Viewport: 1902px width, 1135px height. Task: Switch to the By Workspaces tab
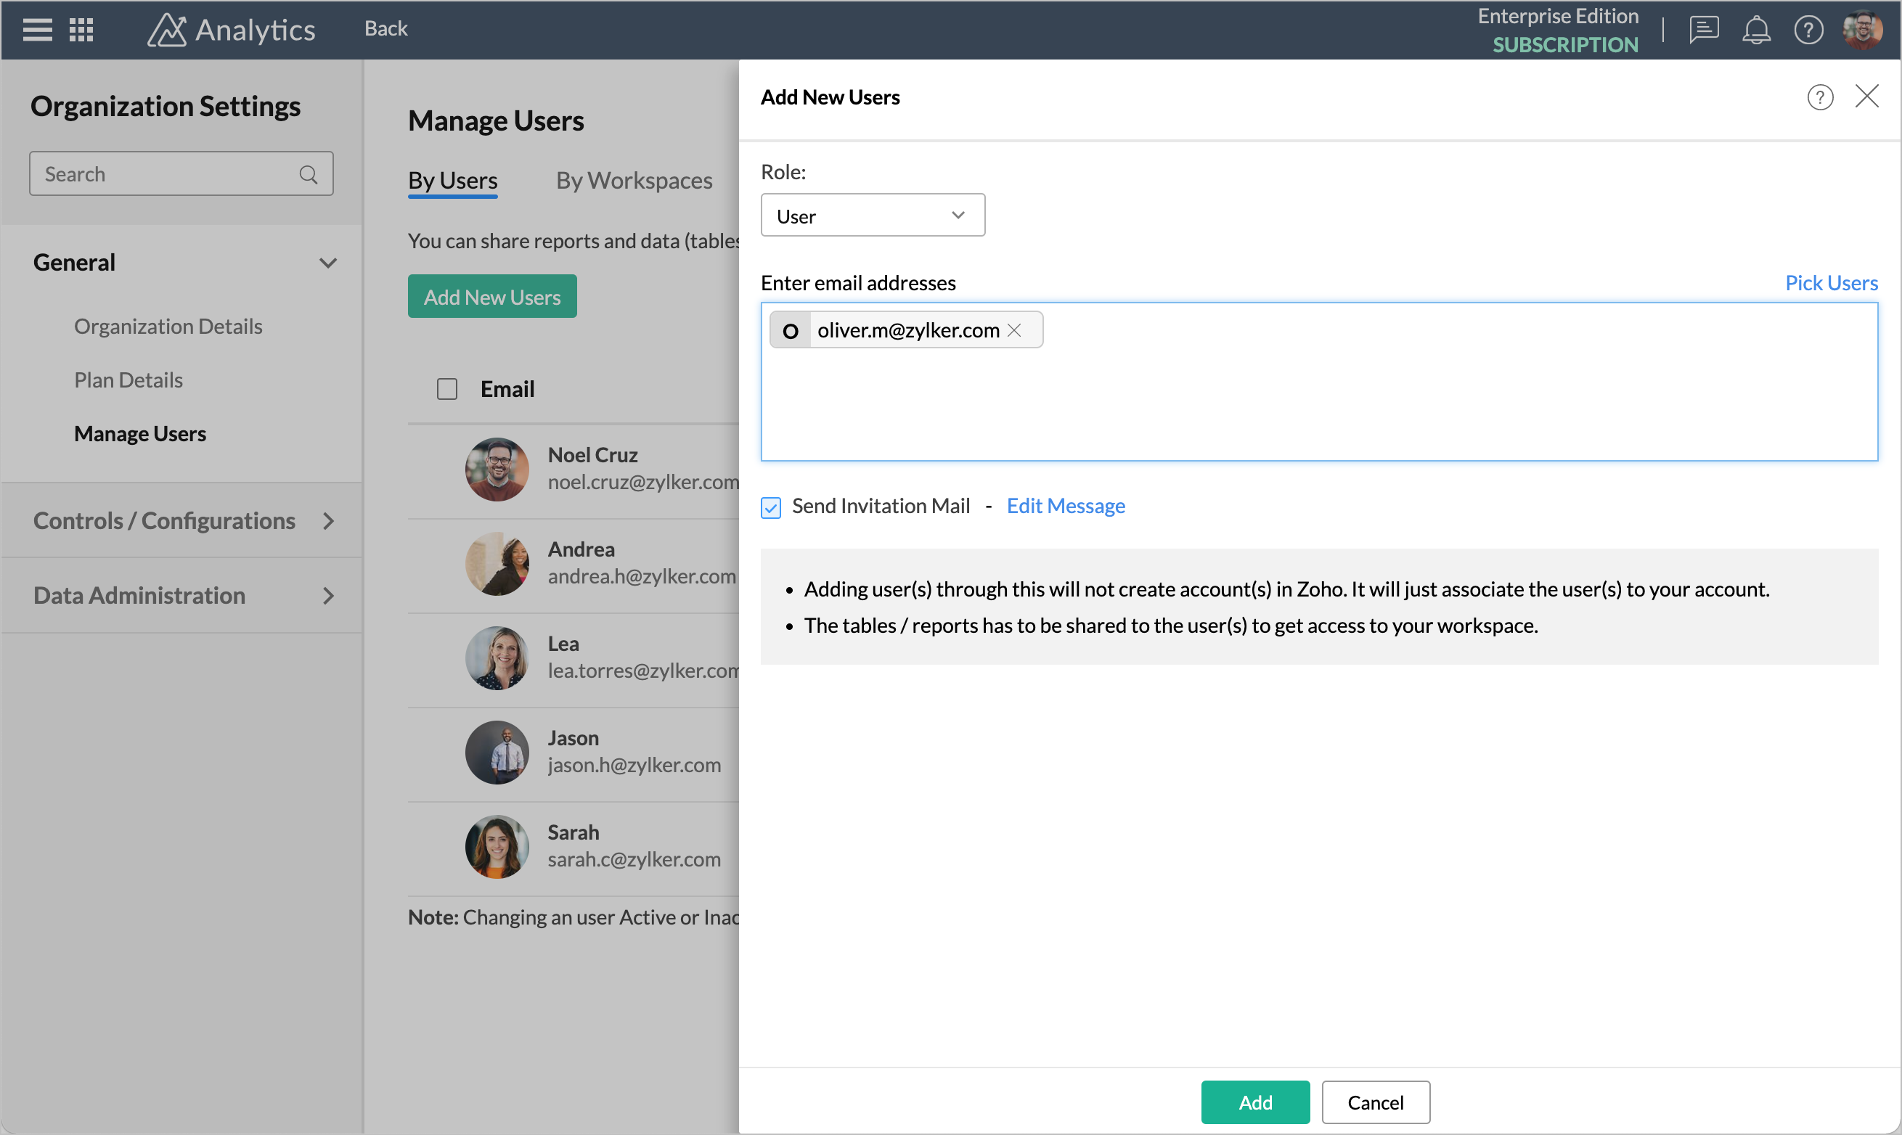pyautogui.click(x=634, y=181)
